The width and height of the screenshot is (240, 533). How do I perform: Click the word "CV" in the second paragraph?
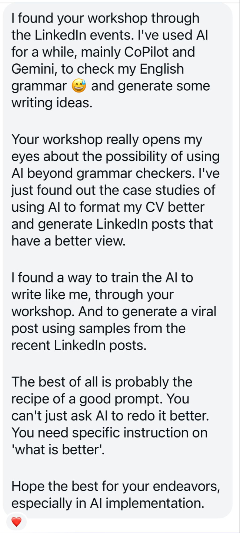157,207
